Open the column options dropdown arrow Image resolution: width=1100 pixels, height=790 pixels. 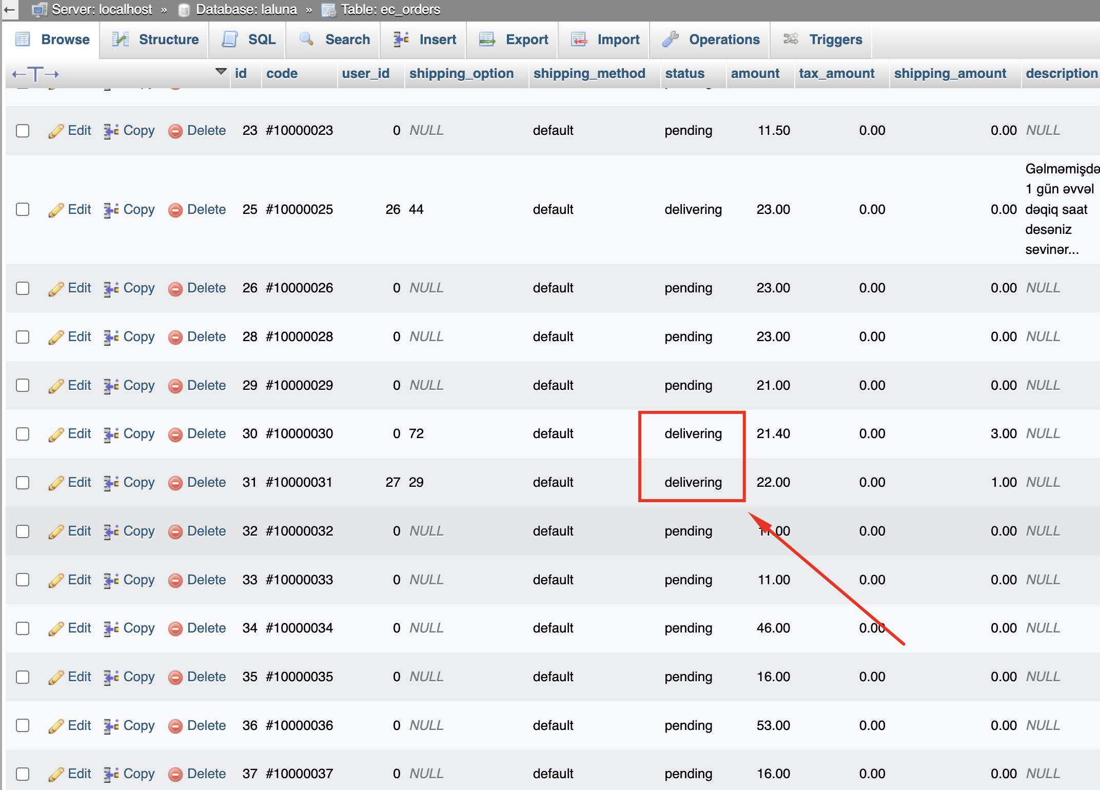[x=221, y=72]
